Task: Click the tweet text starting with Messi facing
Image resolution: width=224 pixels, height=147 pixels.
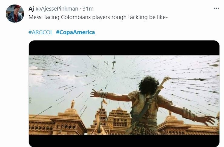Action: click(98, 17)
